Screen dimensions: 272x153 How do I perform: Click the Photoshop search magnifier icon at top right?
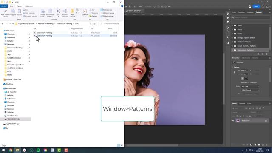click(x=263, y=6)
